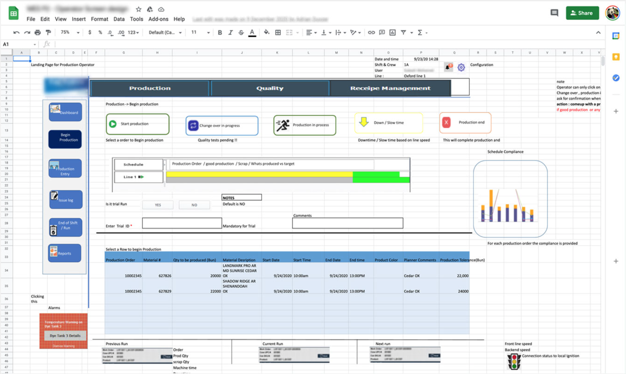Open the text color picker
The width and height of the screenshot is (626, 374).
(252, 33)
